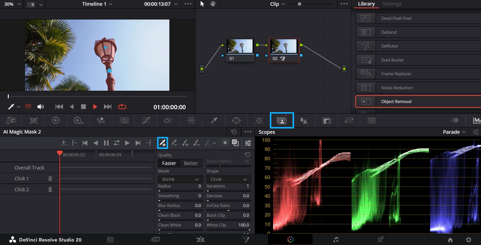
Task: Open the Clip grade menu
Action: point(277,4)
